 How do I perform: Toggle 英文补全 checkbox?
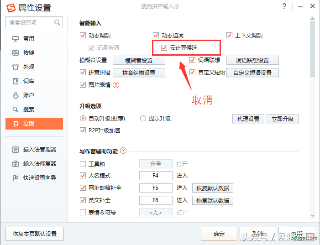pyautogui.click(x=83, y=200)
